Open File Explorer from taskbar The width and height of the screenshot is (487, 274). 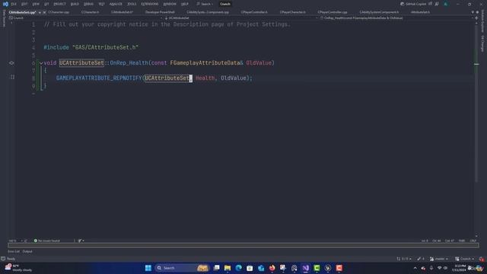point(228,268)
